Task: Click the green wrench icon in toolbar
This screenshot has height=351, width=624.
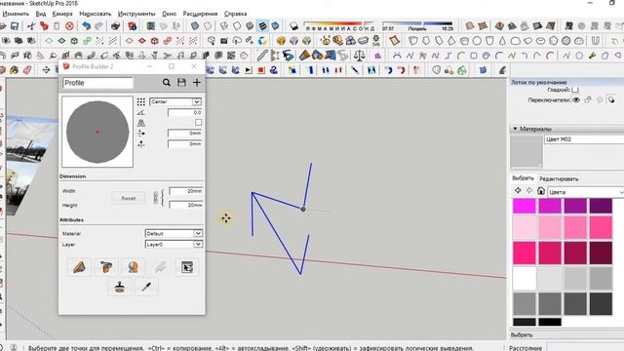Action: [x=592, y=56]
